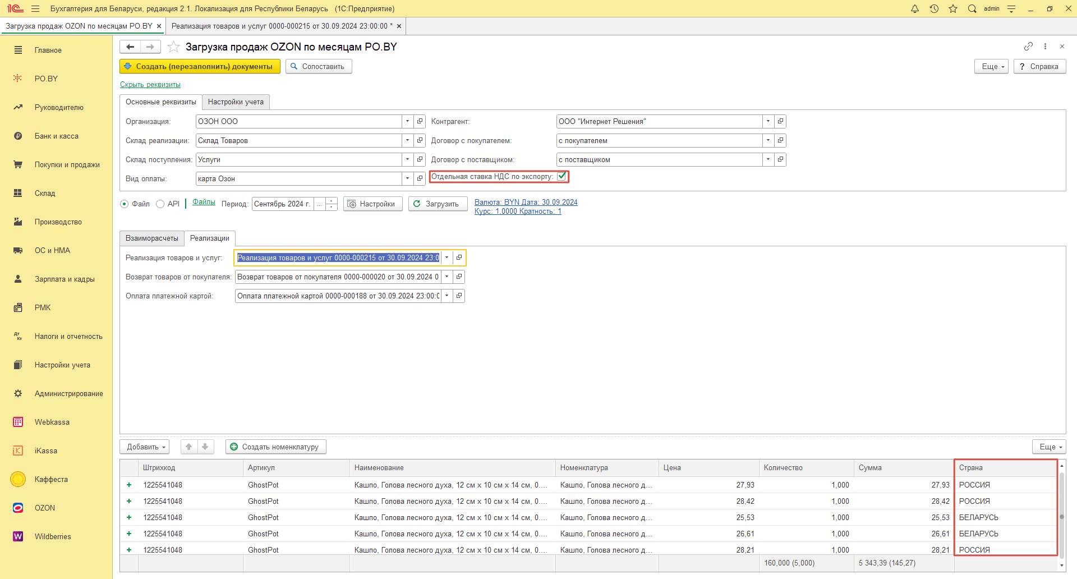This screenshot has width=1077, height=579.
Task: Close Загрузка продаж OZON tab
Action: 159,26
